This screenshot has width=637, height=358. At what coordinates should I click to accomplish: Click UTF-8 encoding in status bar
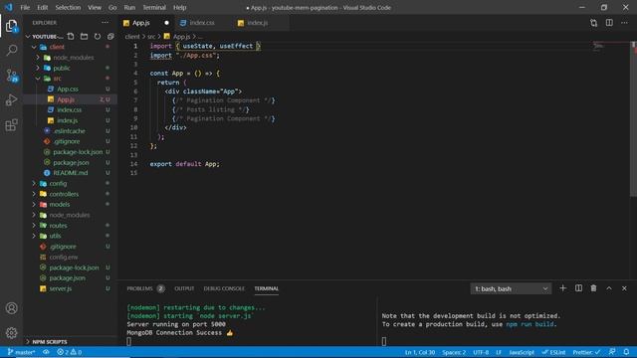tap(481, 352)
